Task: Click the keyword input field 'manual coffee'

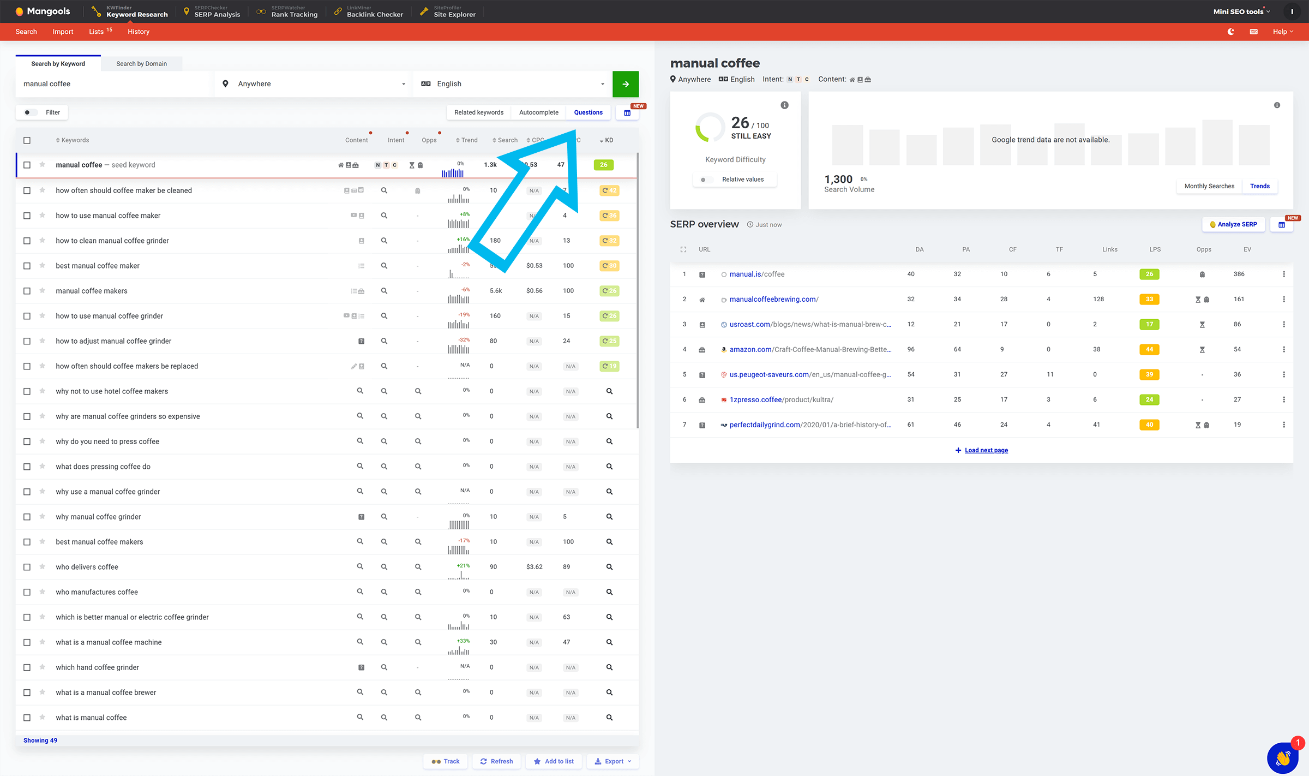Action: point(115,84)
